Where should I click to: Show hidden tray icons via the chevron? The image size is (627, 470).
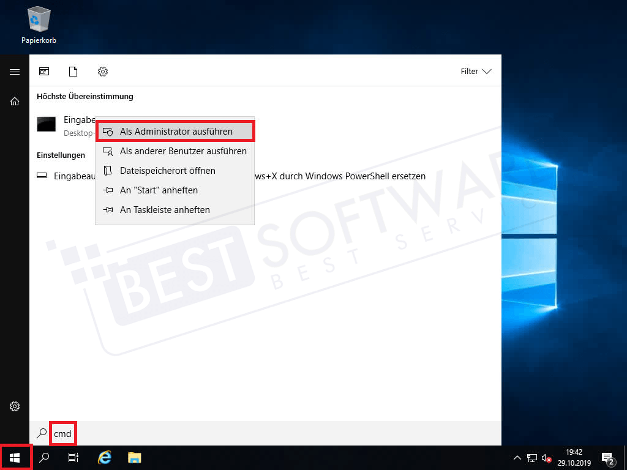(x=517, y=457)
